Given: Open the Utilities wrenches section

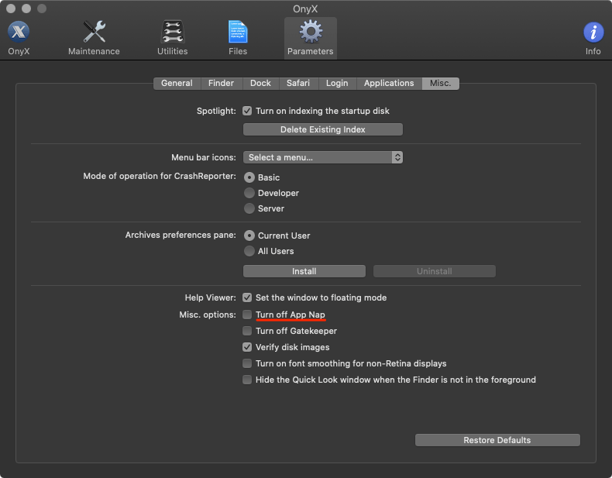Looking at the screenshot, I should (172, 38).
